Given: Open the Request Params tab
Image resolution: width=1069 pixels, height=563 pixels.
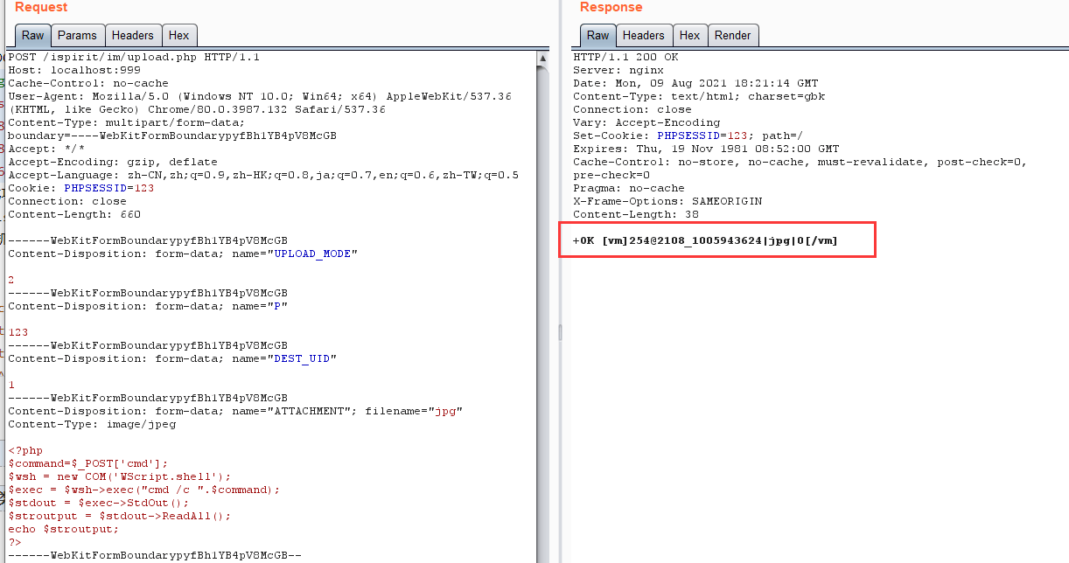Looking at the screenshot, I should coord(78,36).
